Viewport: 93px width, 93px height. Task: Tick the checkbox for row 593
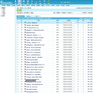[x=18, y=40]
